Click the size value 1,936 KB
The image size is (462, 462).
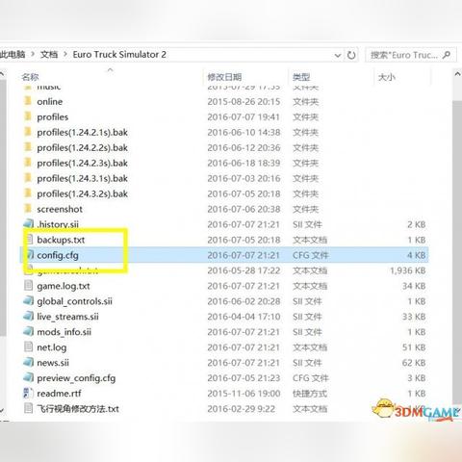coord(408,270)
